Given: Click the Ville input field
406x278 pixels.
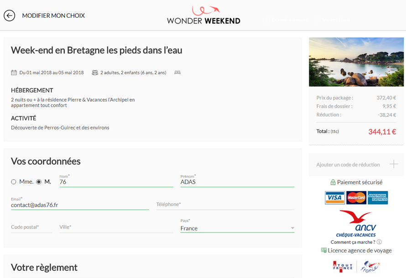Looking at the screenshot, I should (x=116, y=227).
